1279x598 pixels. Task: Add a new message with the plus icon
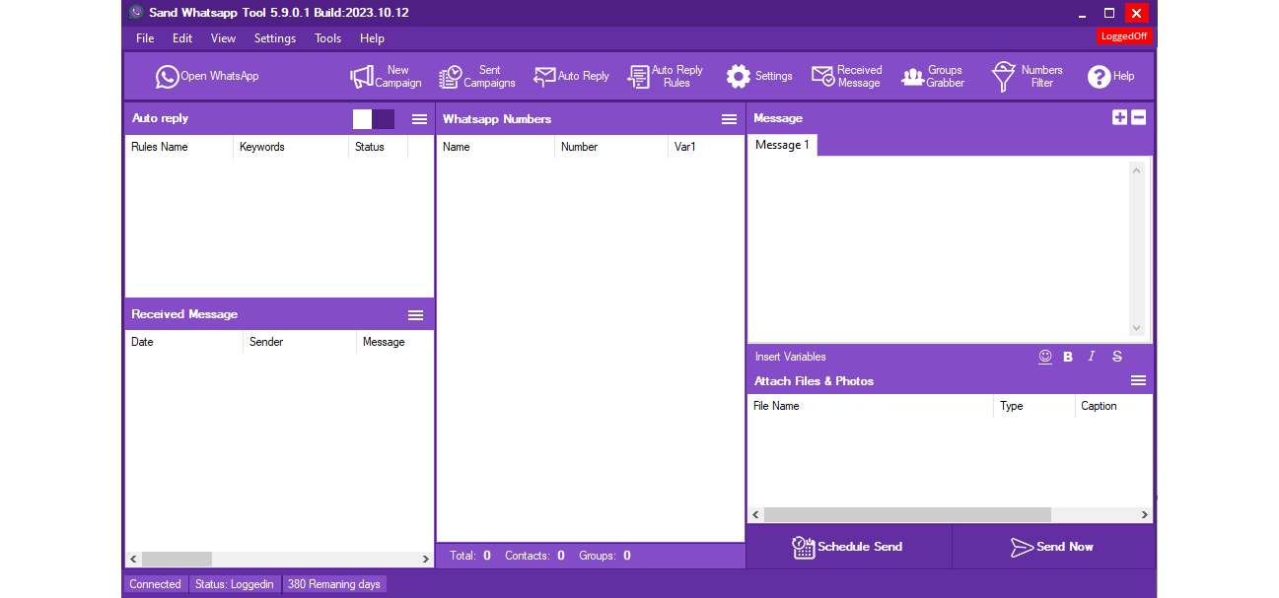(1119, 117)
